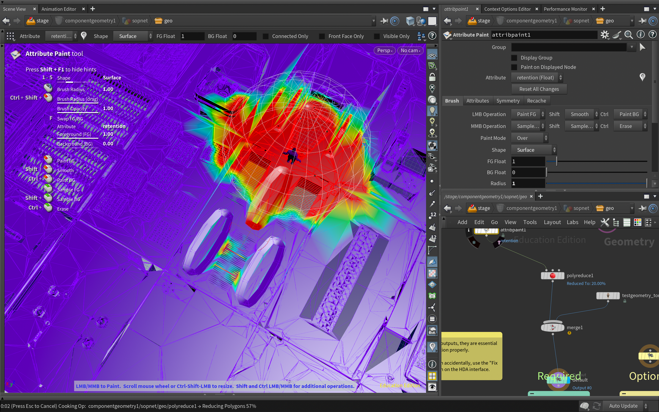Viewport: 659px width, 412px height.
Task: Enable the Display Group checkbox
Action: [514, 58]
